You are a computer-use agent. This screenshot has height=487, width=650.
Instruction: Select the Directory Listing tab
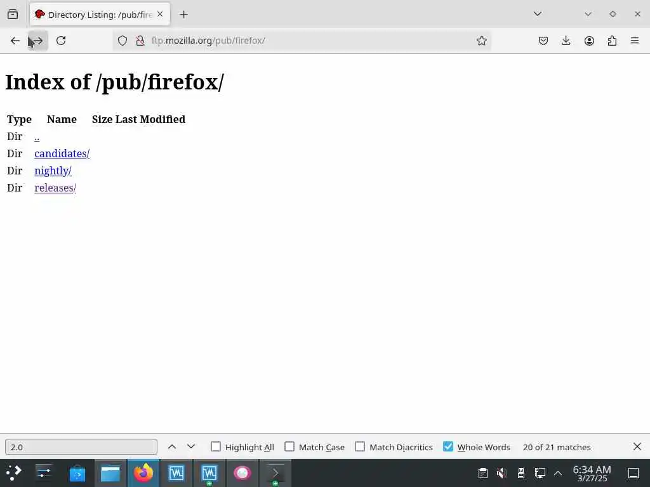click(x=100, y=15)
